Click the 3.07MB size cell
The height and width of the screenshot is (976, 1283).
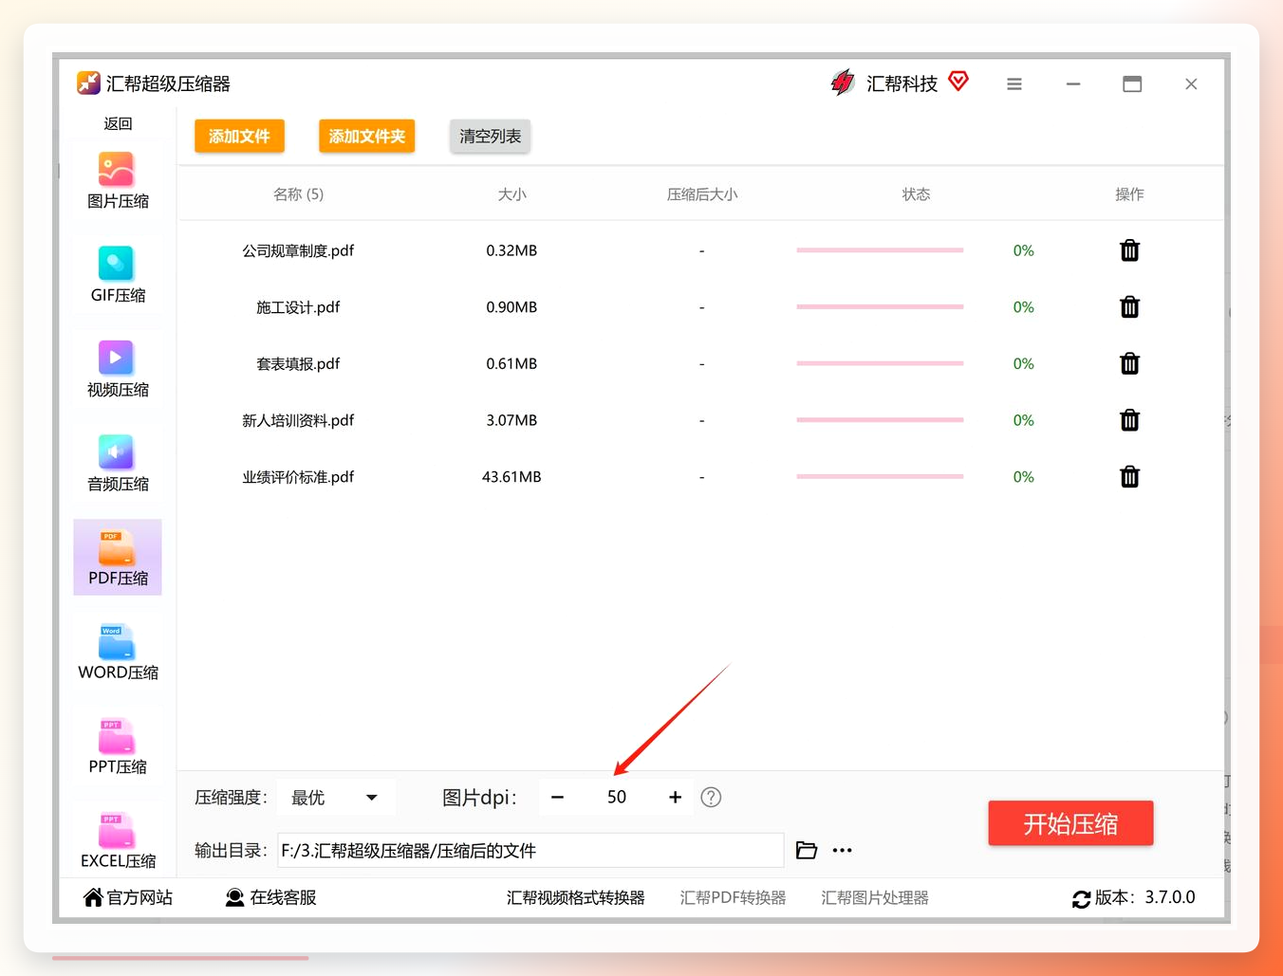(511, 420)
